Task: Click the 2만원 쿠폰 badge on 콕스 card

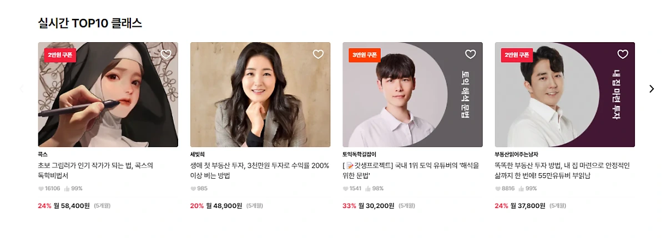Action: point(60,55)
